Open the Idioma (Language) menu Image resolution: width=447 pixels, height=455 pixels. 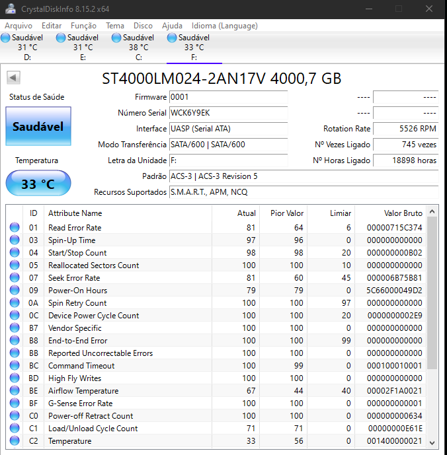tap(225, 26)
